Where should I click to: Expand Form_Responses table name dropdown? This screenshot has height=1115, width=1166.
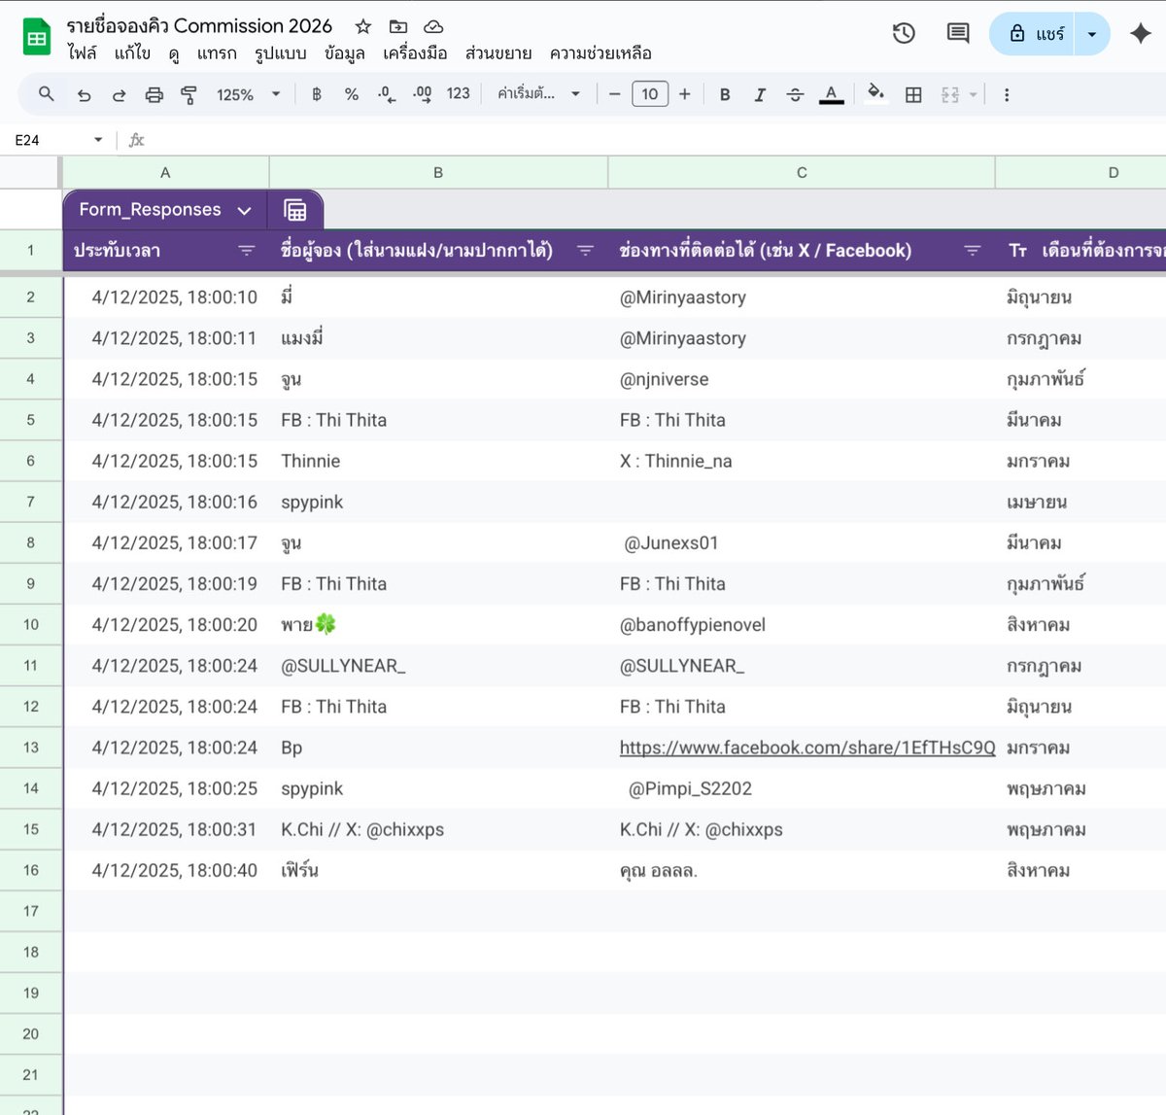coord(245,210)
